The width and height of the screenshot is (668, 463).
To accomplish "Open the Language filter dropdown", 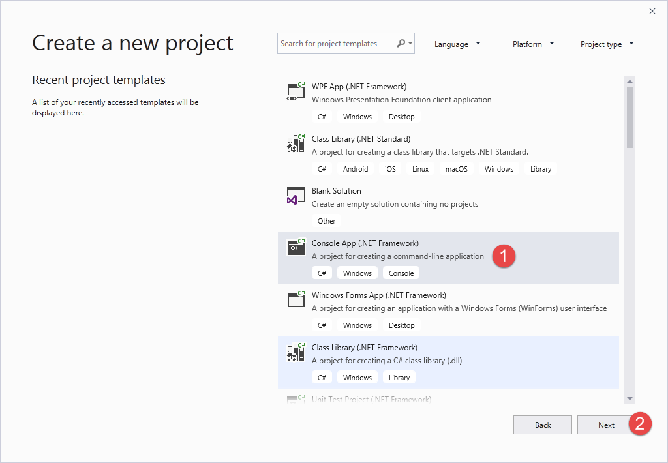I will (457, 44).
